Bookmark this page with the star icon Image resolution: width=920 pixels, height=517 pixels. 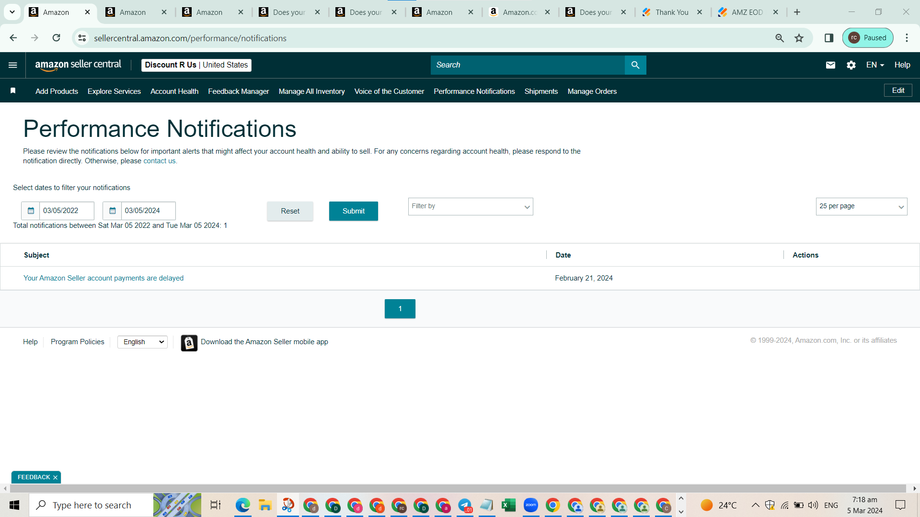(799, 38)
